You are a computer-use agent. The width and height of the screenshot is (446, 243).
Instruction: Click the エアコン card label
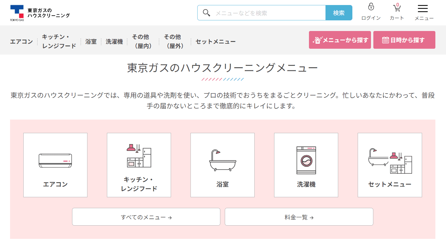[x=55, y=184]
